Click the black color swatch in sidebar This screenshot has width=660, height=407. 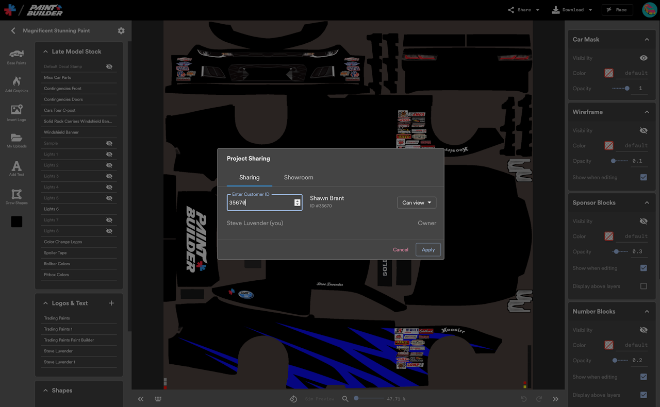tap(16, 222)
